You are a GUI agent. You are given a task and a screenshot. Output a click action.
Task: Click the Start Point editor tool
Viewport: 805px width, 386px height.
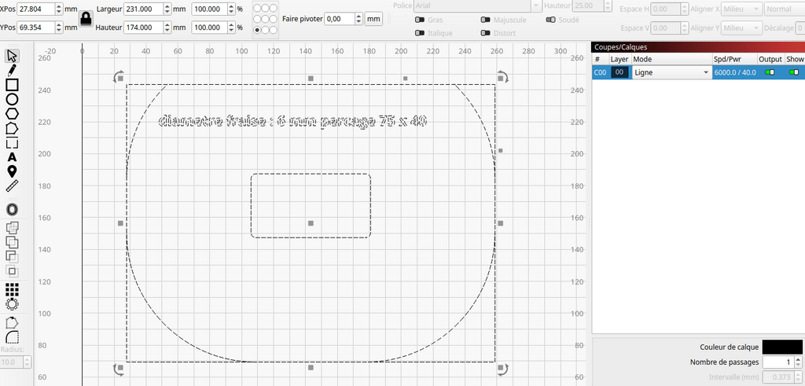13,323
